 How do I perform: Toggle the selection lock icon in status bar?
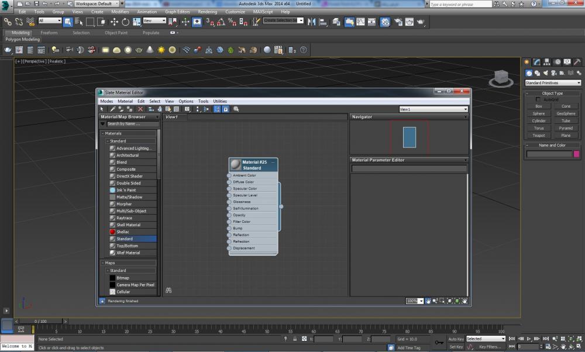(295, 339)
